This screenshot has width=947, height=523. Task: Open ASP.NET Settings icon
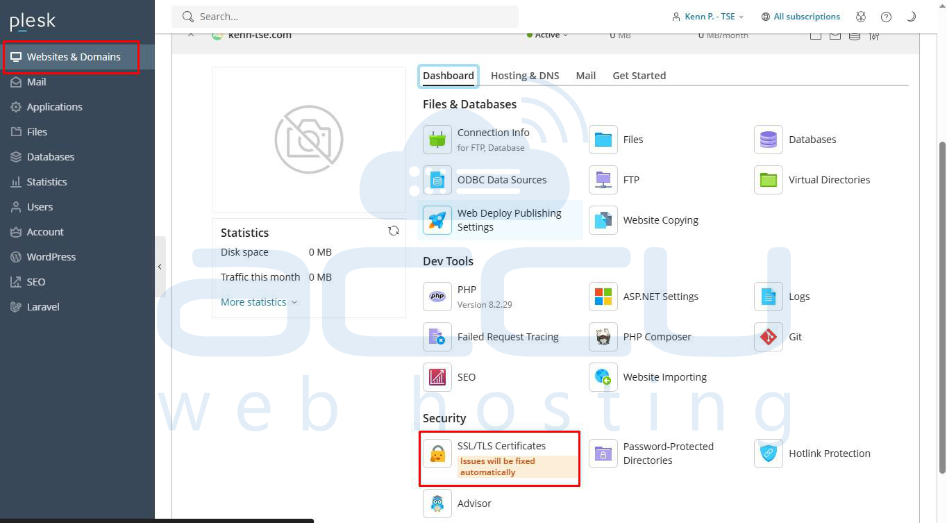point(603,297)
